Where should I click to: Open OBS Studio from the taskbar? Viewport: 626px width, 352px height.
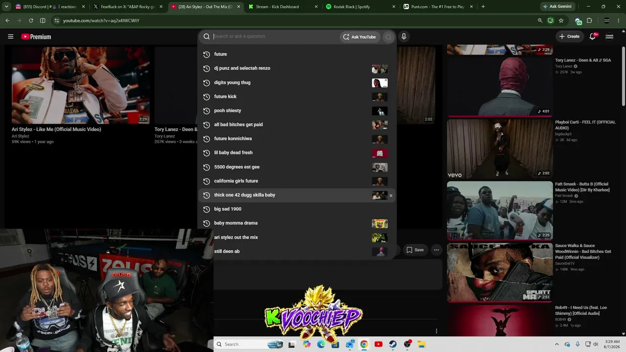(407, 344)
